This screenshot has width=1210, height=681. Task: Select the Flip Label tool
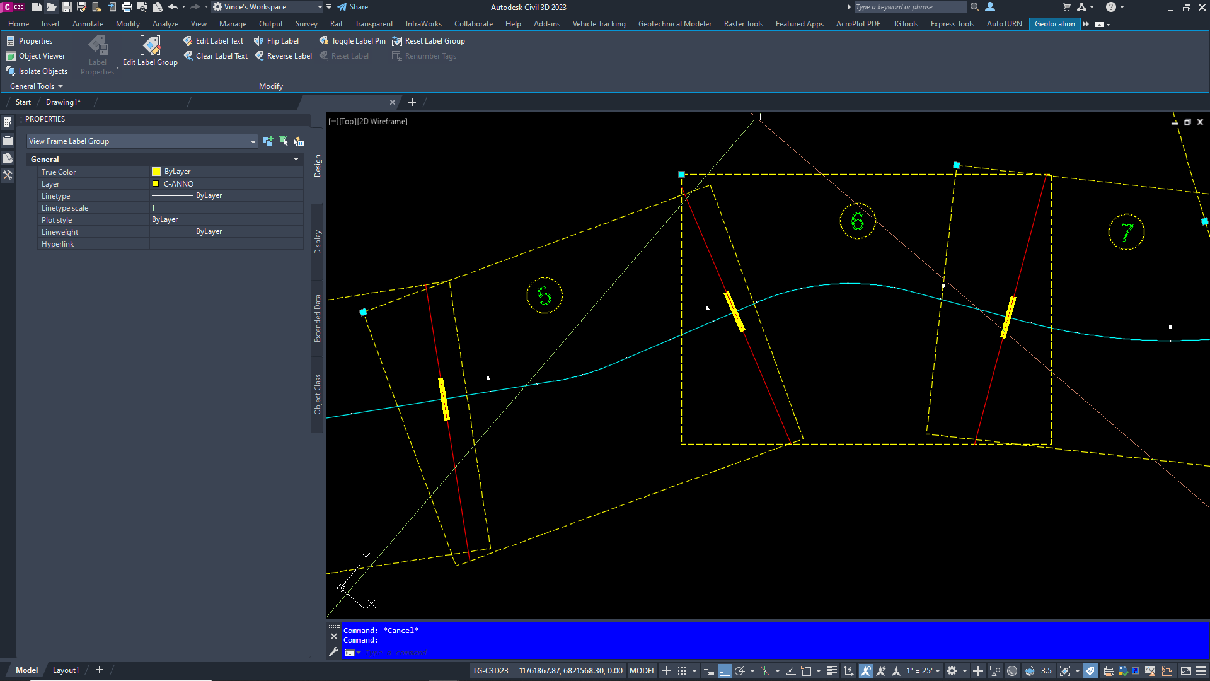click(276, 40)
